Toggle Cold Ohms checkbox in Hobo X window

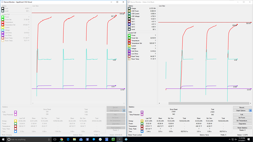pos(130,51)
